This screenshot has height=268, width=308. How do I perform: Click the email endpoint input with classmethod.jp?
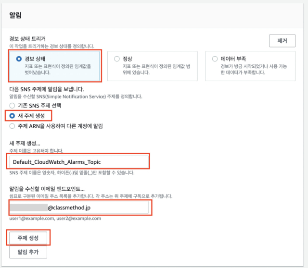pos(79,207)
